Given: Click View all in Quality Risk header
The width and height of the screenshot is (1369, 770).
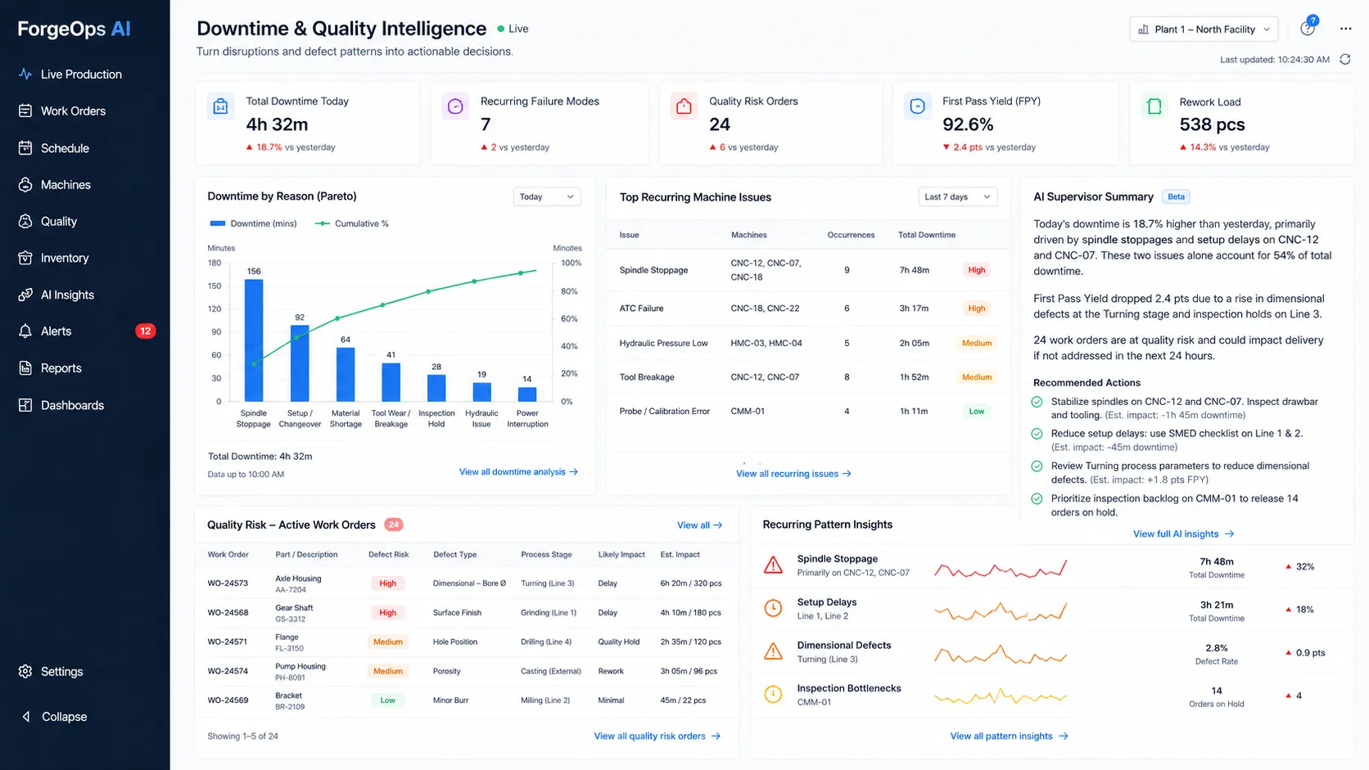Looking at the screenshot, I should pyautogui.click(x=699, y=525).
